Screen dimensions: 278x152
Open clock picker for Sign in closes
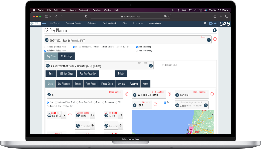121,115
